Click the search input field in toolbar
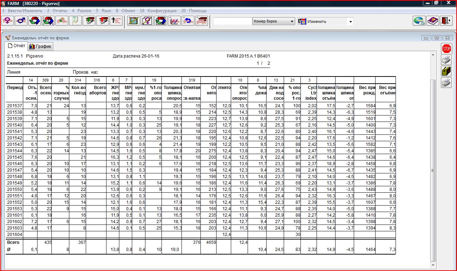This screenshot has width=457, height=271. pos(232,21)
